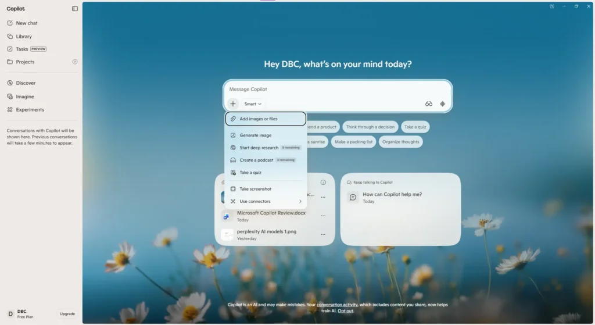Click the deep research globe icon
The image size is (595, 325).
pos(233,148)
